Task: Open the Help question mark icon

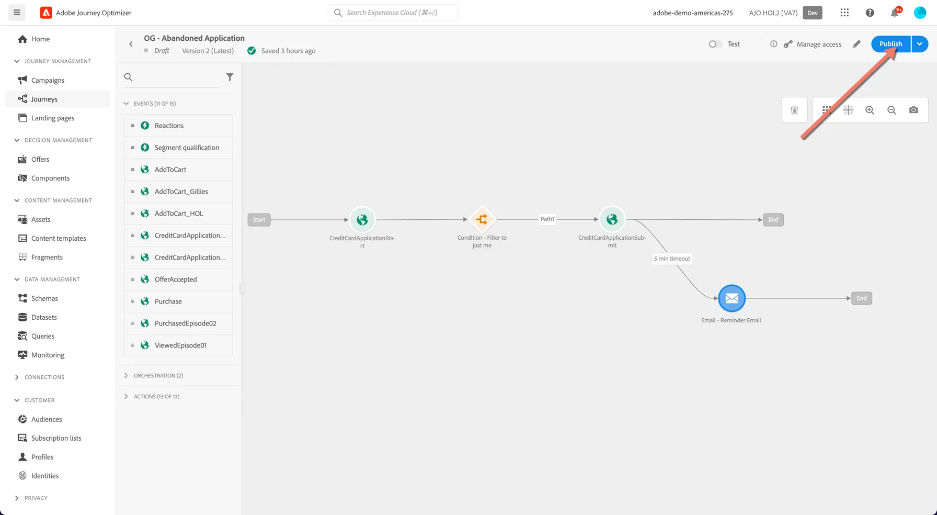Action: pos(870,13)
